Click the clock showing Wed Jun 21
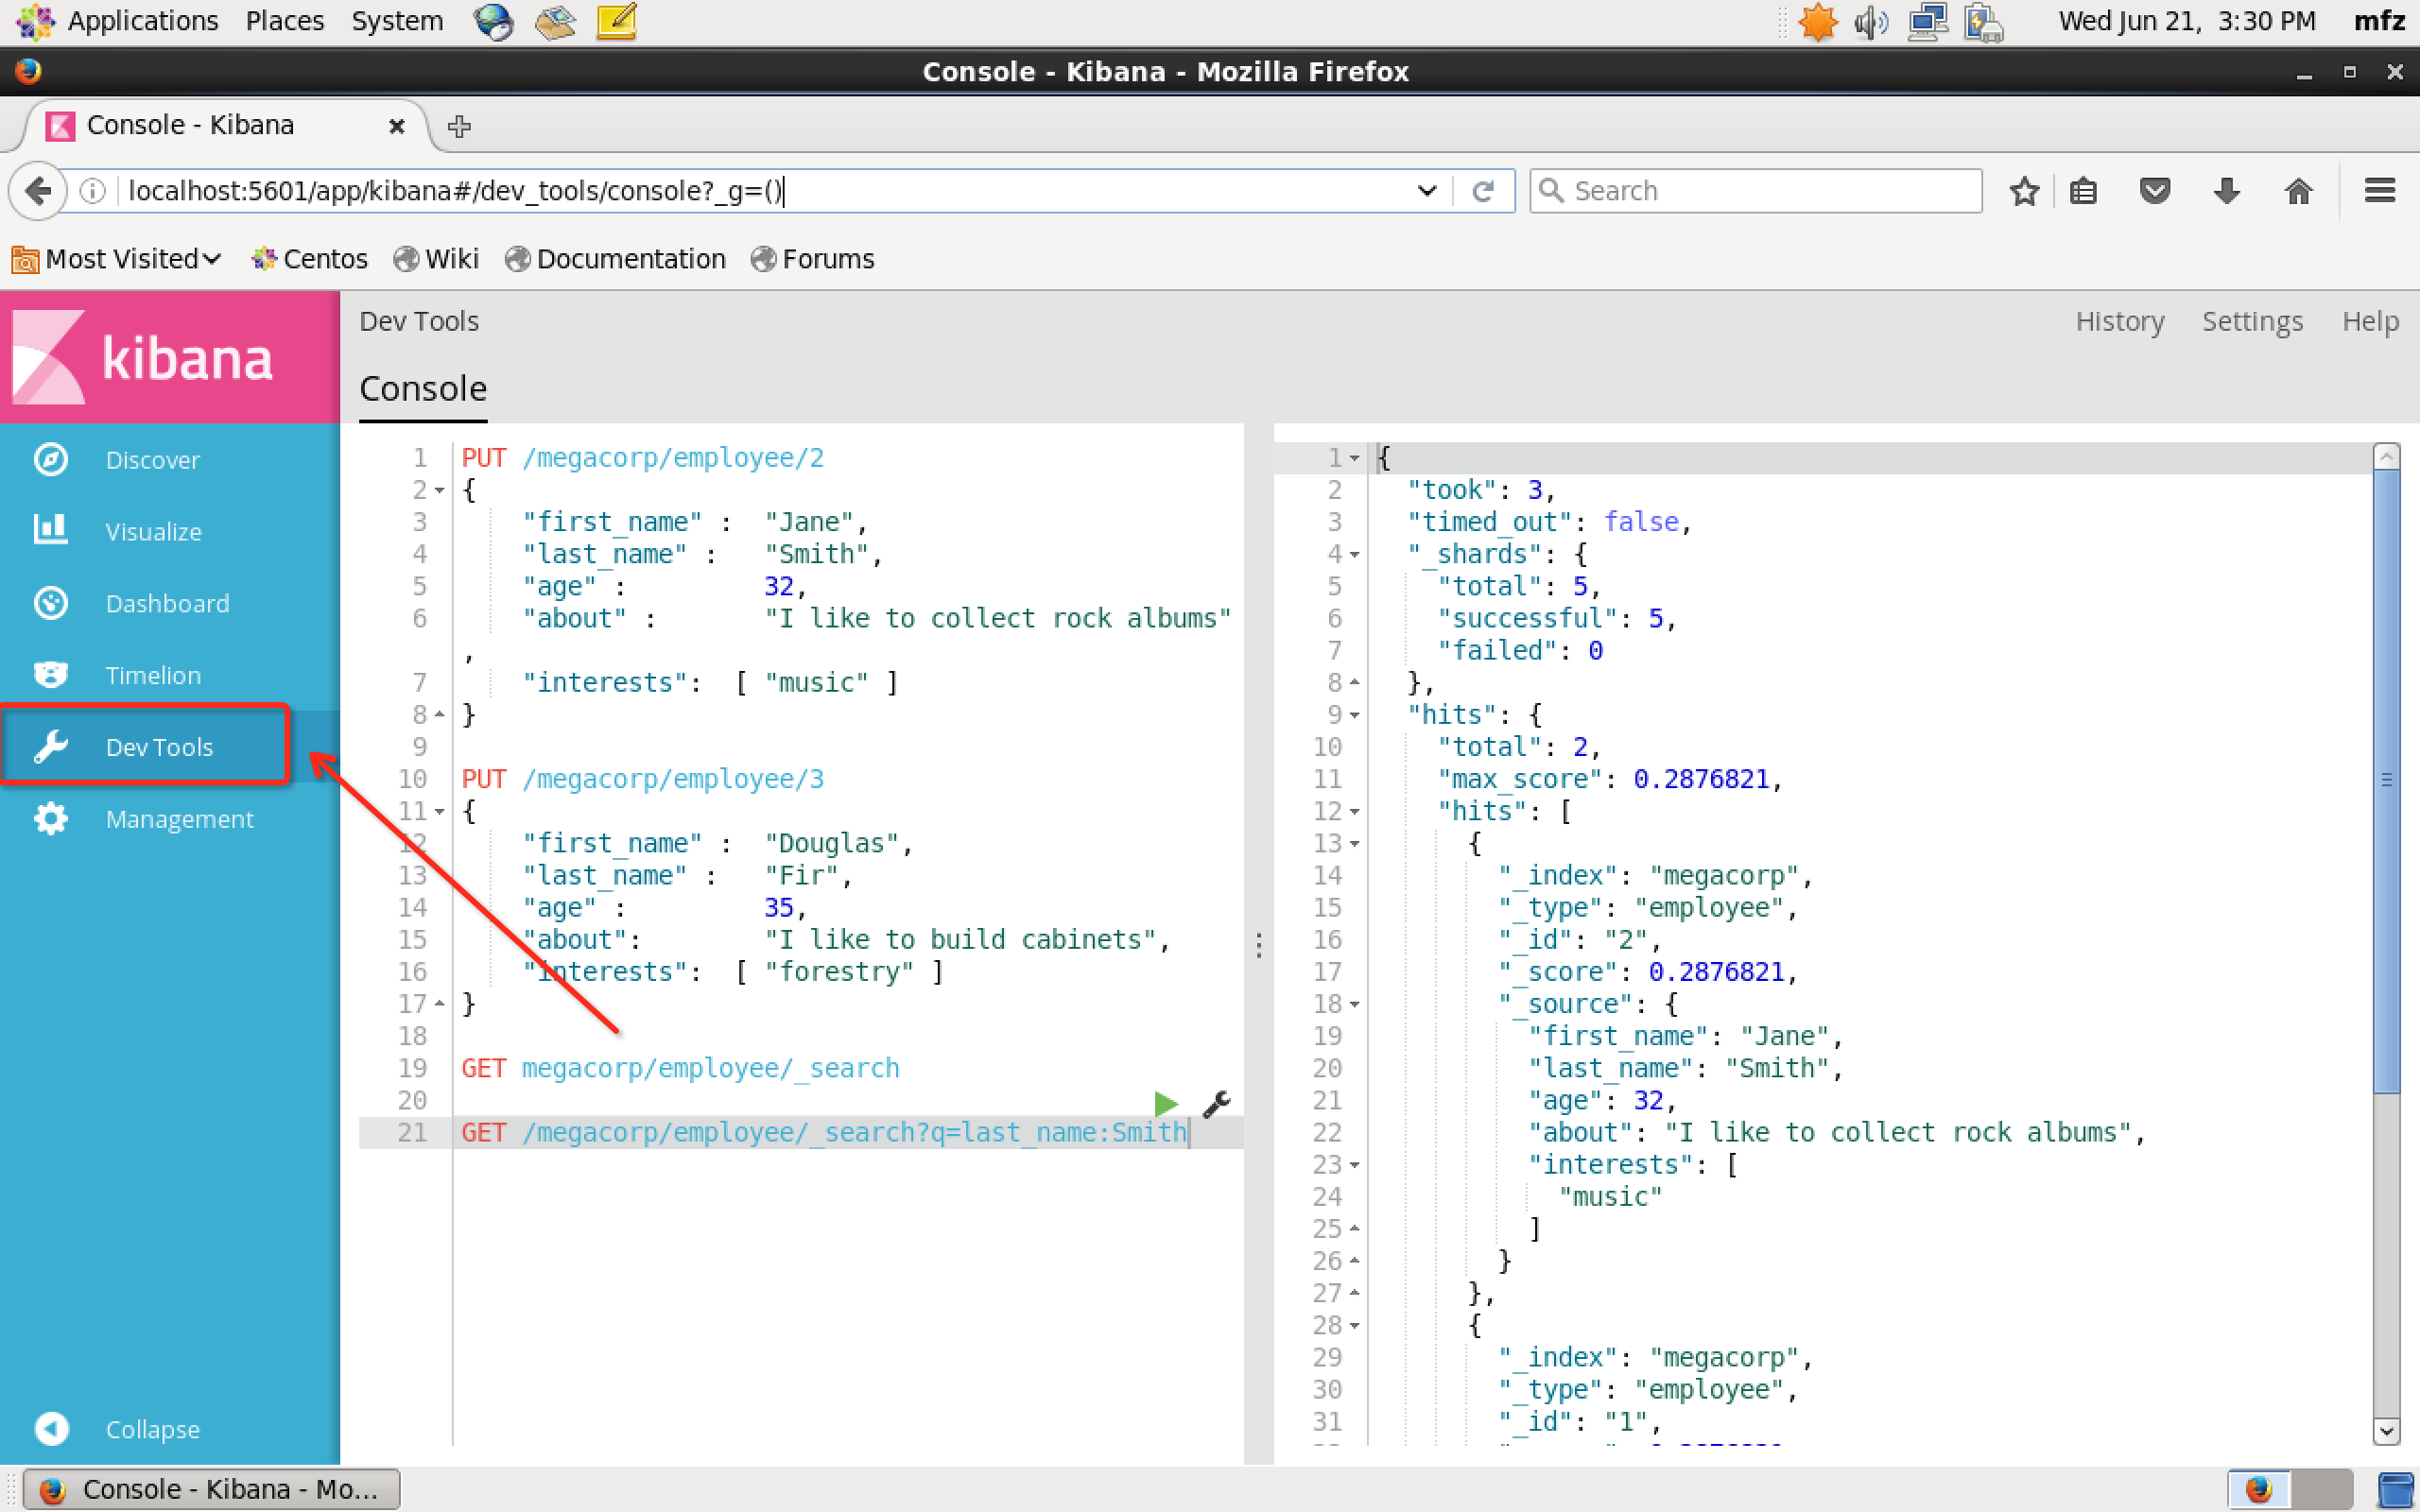Image resolution: width=2420 pixels, height=1512 pixels. click(2186, 21)
